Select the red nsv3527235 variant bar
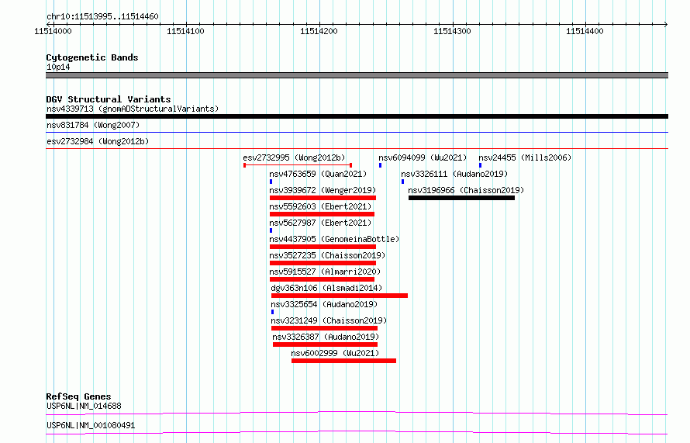The height and width of the screenshot is (443, 690). (323, 263)
